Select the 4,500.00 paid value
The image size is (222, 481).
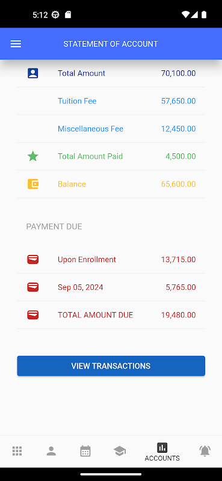click(x=180, y=156)
